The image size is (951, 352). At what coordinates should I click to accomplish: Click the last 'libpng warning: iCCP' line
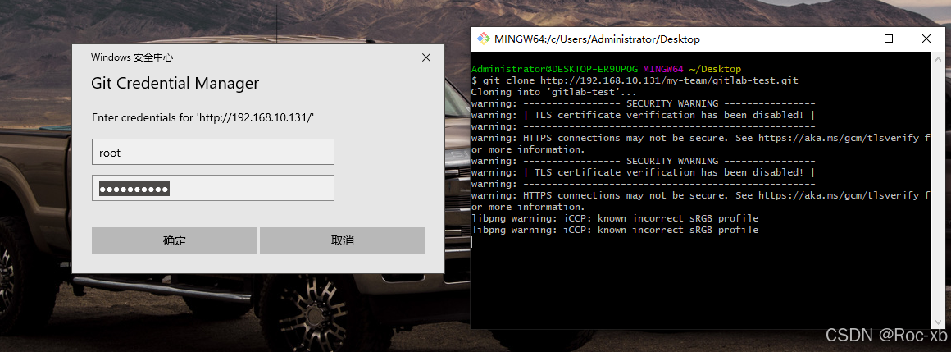pyautogui.click(x=614, y=230)
